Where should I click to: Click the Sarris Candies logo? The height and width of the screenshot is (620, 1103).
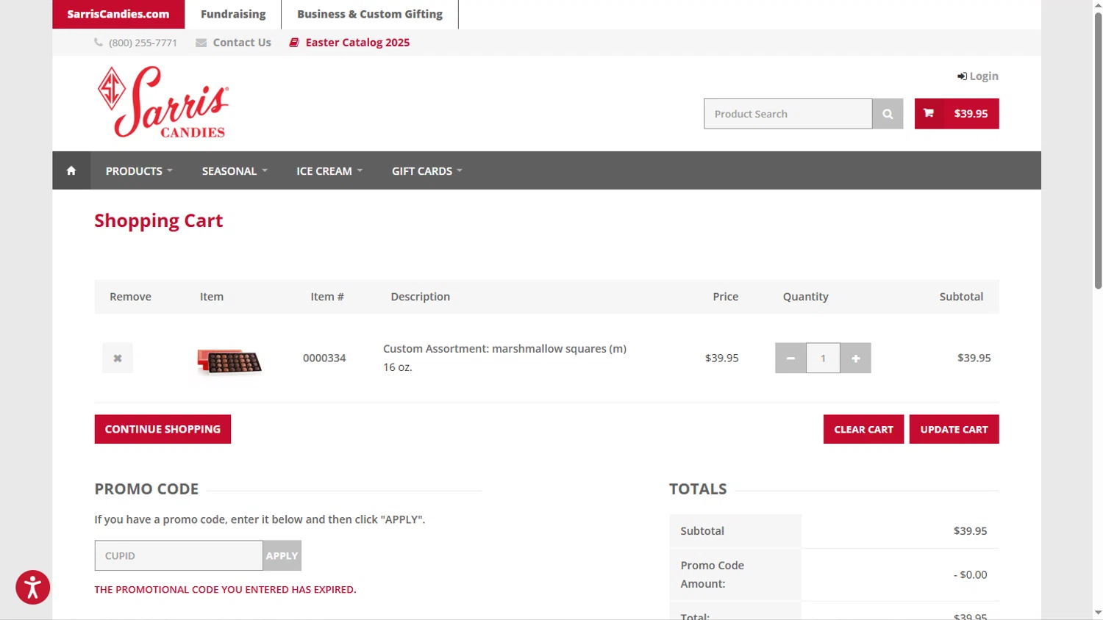pos(163,102)
